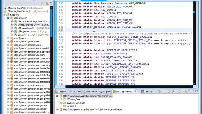Click the blue overview ruler marker
This screenshot has height=114, width=202.
[x=194, y=12]
